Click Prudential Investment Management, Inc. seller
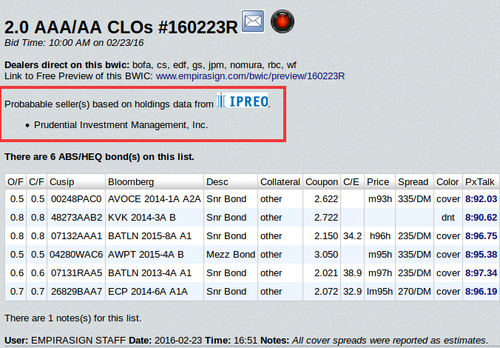500x348 pixels. click(121, 125)
